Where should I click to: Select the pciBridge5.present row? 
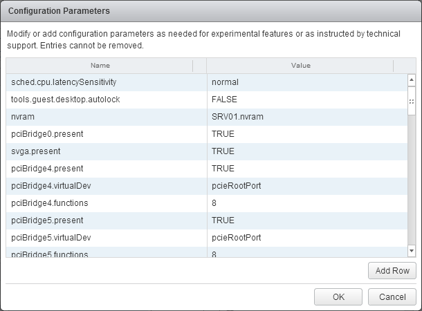click(47, 220)
